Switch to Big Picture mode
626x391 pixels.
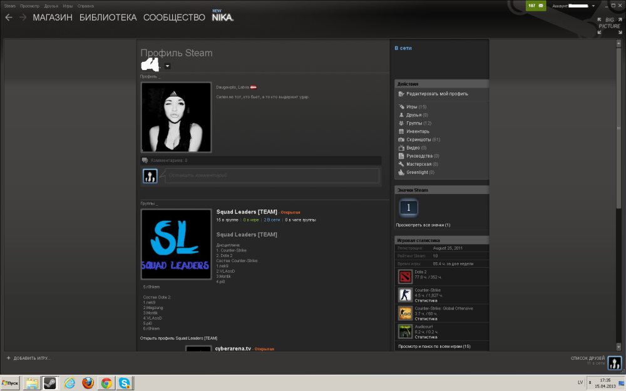(609, 26)
